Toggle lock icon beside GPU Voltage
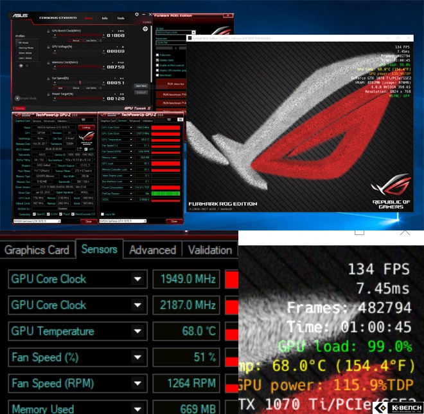The width and height of the screenshot is (424, 414). click(48, 47)
